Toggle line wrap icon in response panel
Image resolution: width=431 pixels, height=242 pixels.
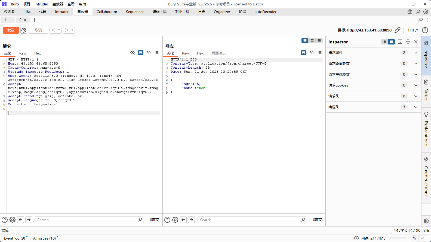point(304,53)
